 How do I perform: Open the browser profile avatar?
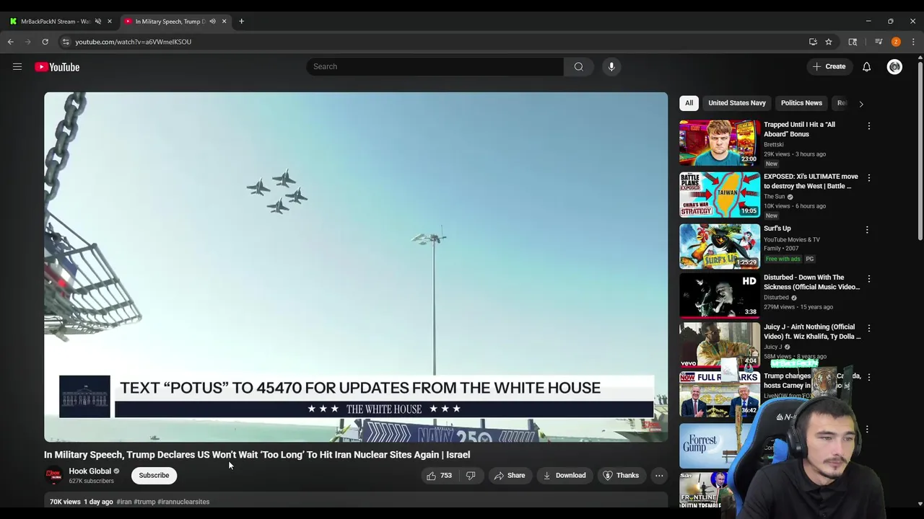896,42
